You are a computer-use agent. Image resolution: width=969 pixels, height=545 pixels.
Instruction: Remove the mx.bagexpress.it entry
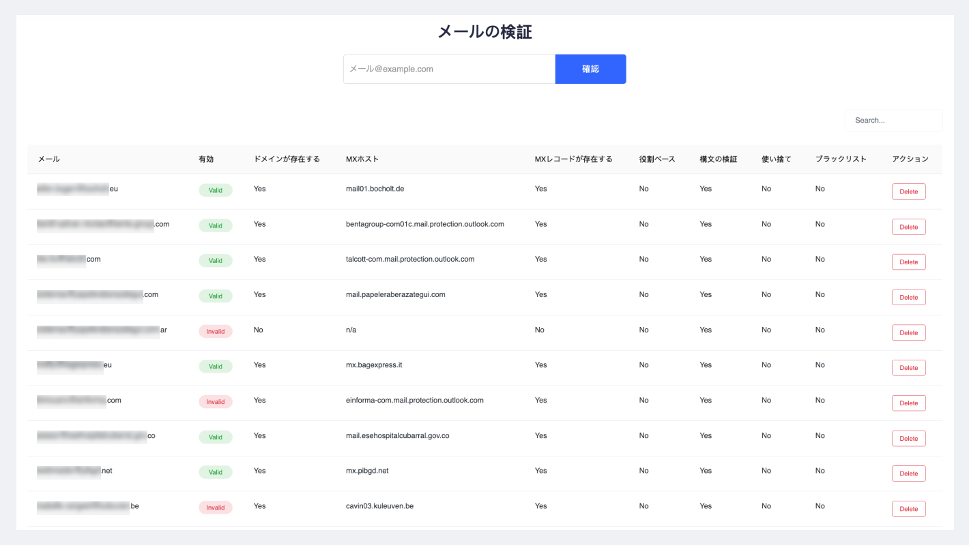coord(908,368)
